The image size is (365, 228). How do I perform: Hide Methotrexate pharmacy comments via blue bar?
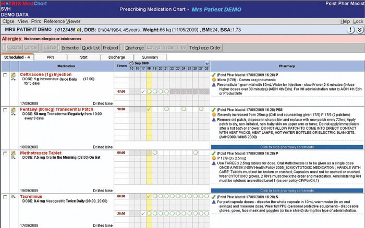tap(287, 191)
